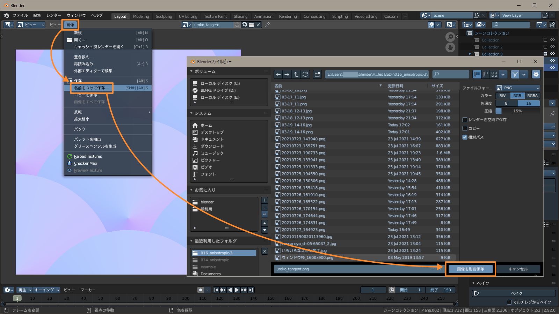This screenshot has width=559, height=314.
Task: Jump to last frame in timeline
Action: click(251, 290)
